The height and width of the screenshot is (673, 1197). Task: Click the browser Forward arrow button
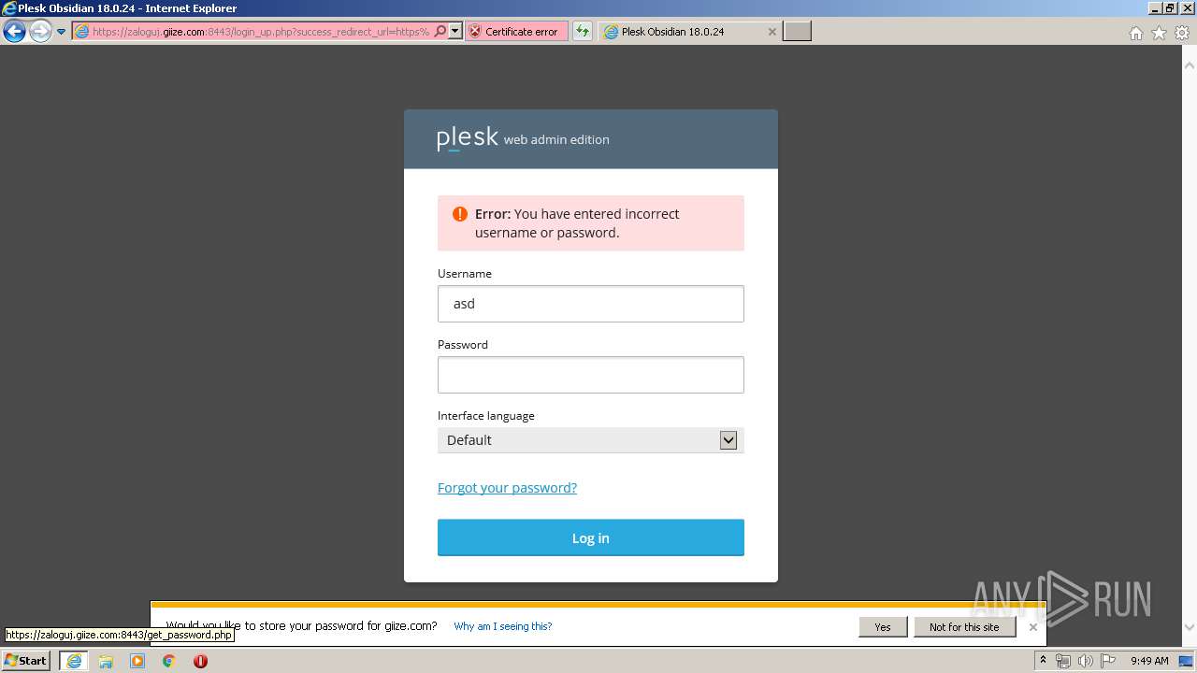click(x=40, y=32)
